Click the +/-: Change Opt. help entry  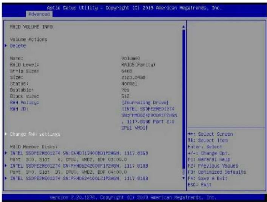click(209, 153)
